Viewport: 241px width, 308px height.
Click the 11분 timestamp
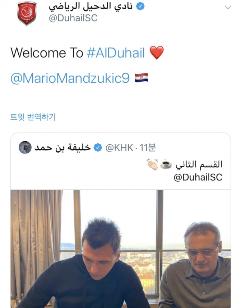tap(148, 148)
